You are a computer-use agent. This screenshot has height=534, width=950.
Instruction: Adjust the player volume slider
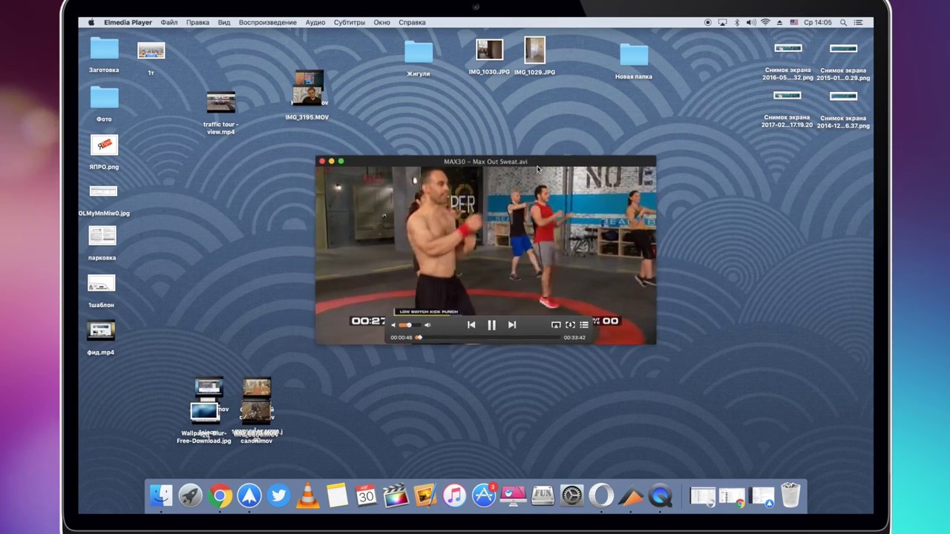point(410,325)
